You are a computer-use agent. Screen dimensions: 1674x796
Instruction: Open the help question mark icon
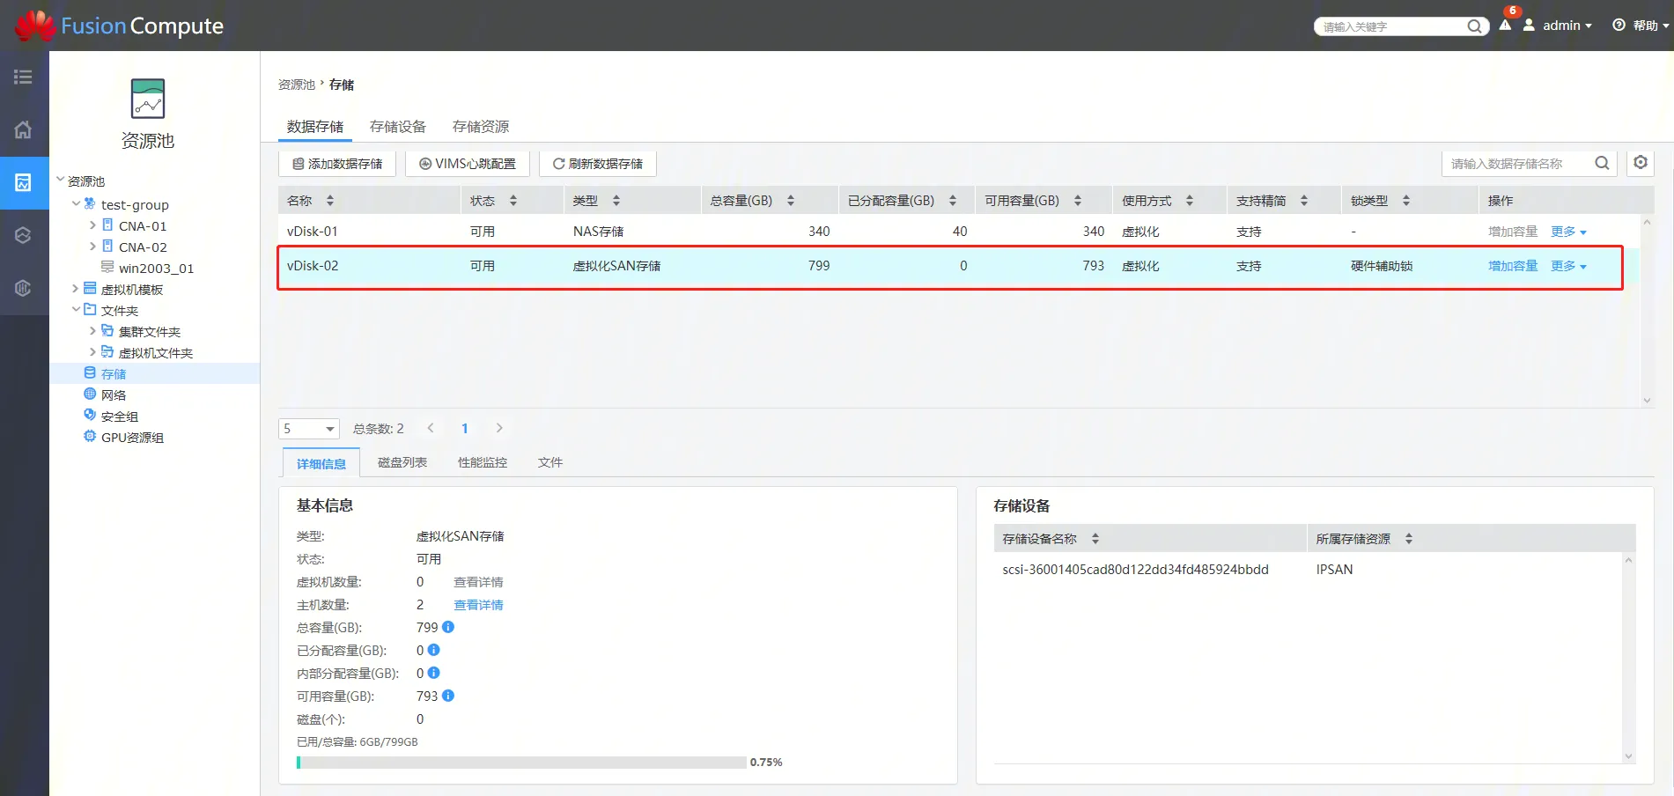[1619, 25]
